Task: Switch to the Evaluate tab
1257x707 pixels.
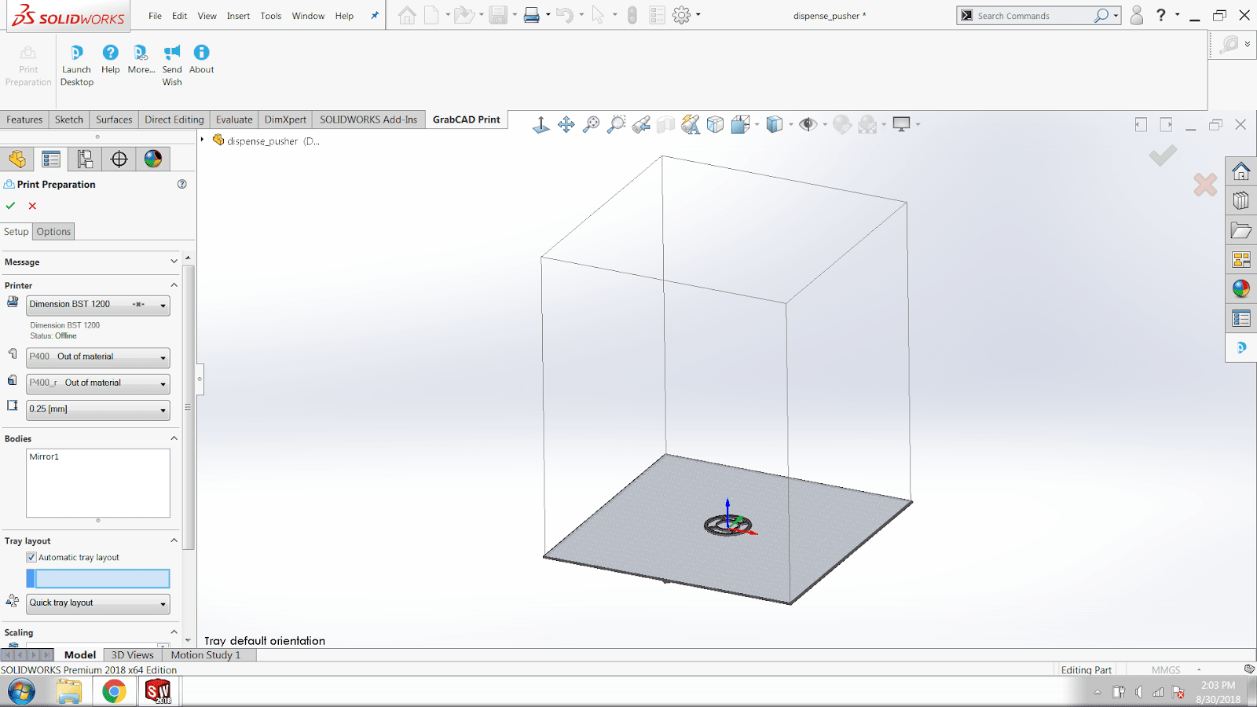Action: (x=234, y=119)
